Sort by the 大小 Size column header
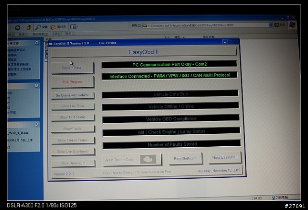Image resolution: width=308 pixels, height=210 pixels. (167, 37)
